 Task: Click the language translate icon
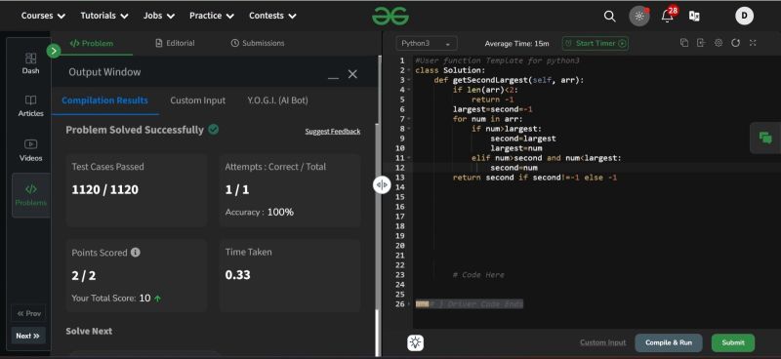694,16
